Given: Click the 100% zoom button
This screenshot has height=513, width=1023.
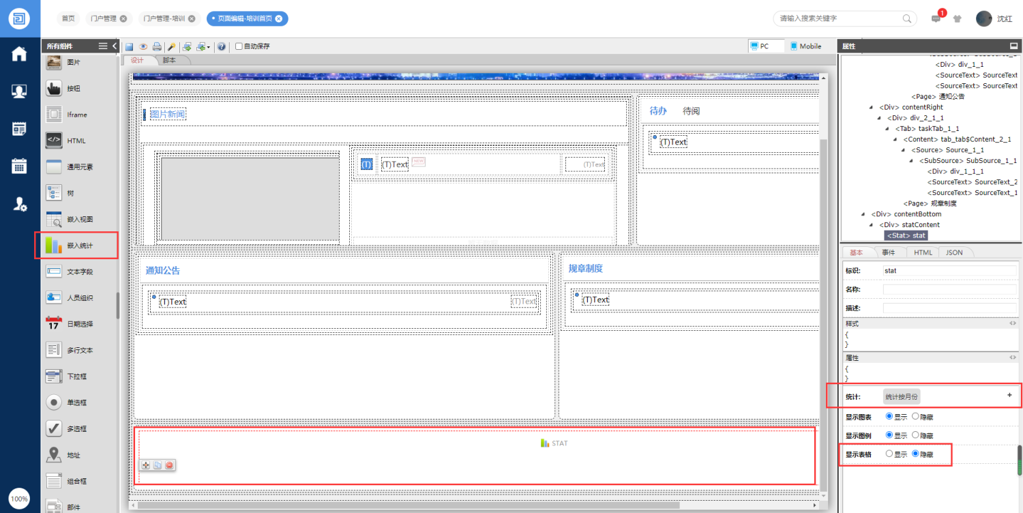Looking at the screenshot, I should (x=19, y=499).
